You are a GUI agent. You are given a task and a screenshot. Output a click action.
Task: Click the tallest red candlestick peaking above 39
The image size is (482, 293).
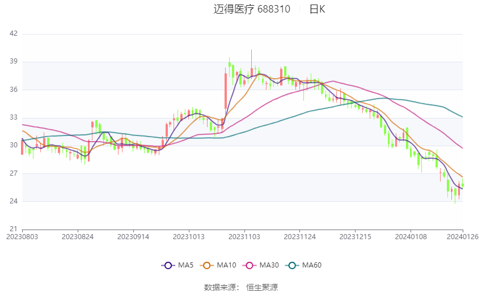(x=251, y=64)
